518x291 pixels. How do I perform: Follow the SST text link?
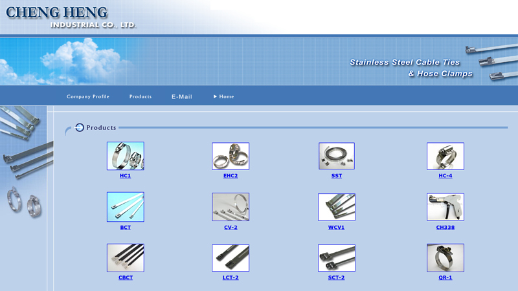pyautogui.click(x=337, y=176)
